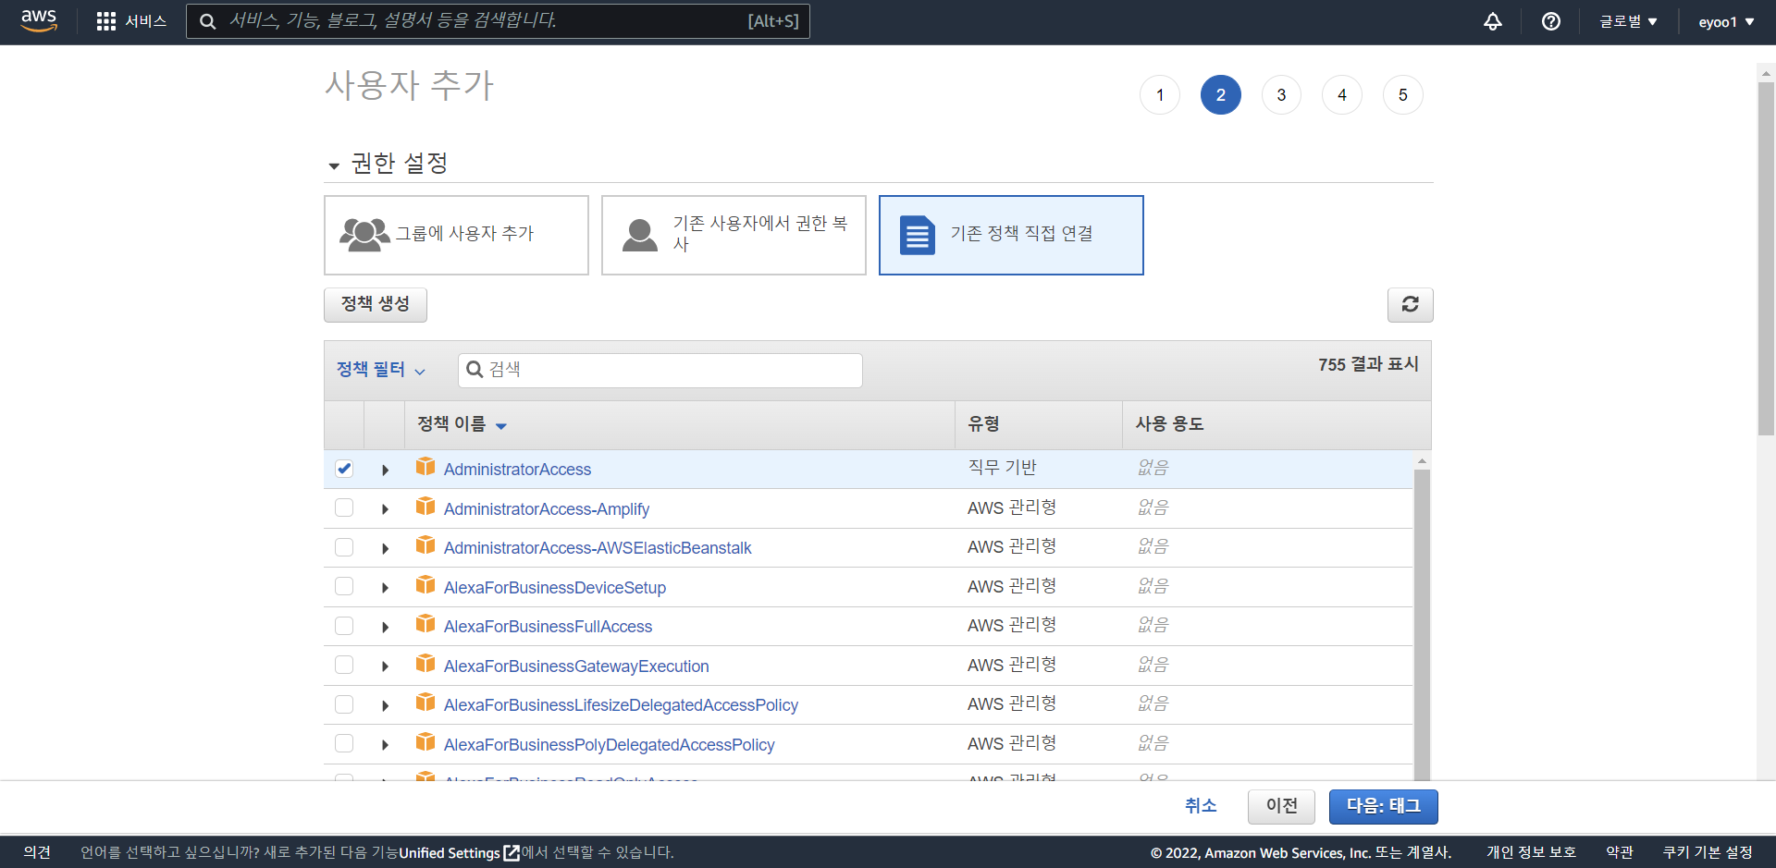Viewport: 1776px width, 868px height.
Task: Go to wizard step 3
Action: [1281, 95]
